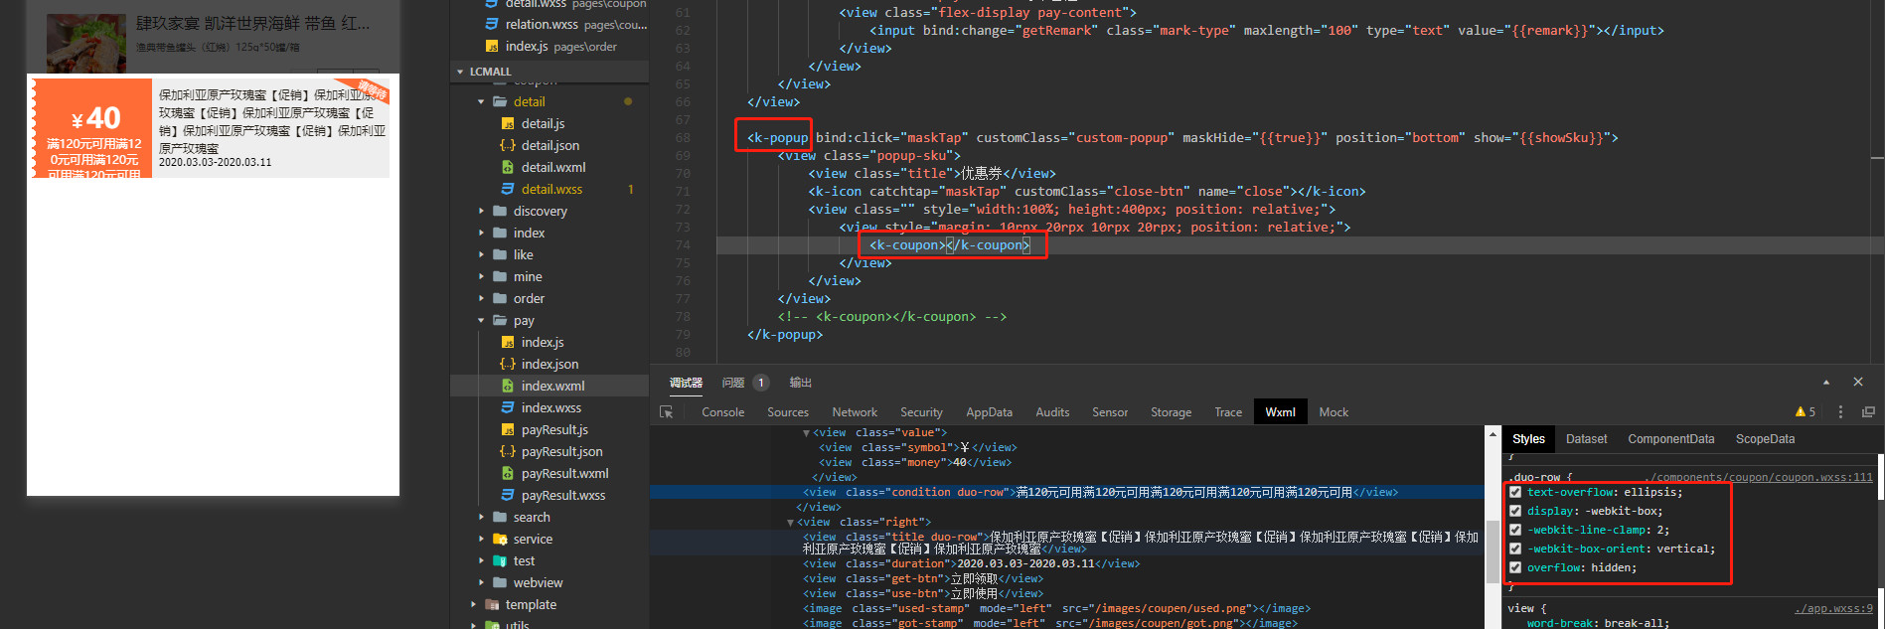Open the Console tab
Viewport: 1885px width, 629px height.
pos(722,412)
